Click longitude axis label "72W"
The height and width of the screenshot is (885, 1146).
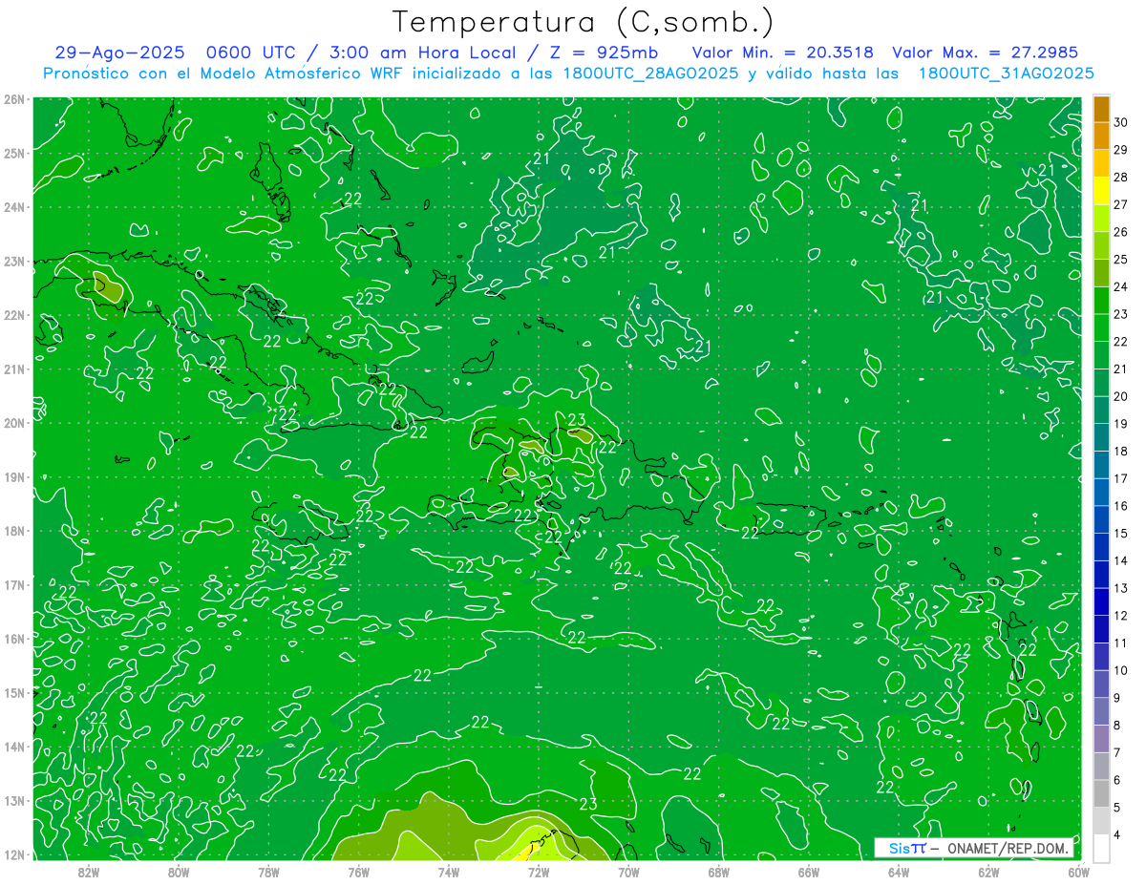[539, 872]
